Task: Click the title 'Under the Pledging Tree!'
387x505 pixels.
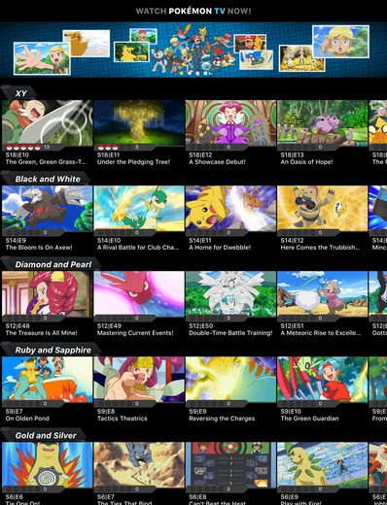Action: (133, 162)
